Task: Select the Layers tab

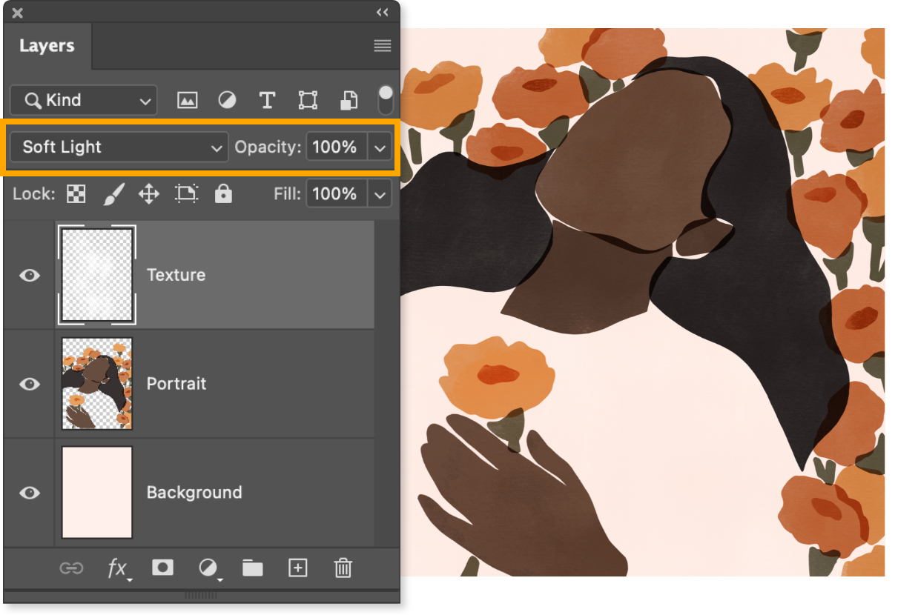Action: coord(47,46)
